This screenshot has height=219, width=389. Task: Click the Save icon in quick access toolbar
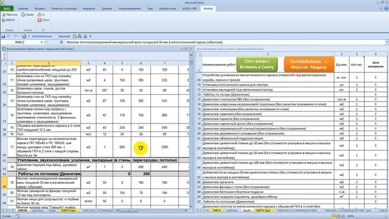click(x=3, y=36)
